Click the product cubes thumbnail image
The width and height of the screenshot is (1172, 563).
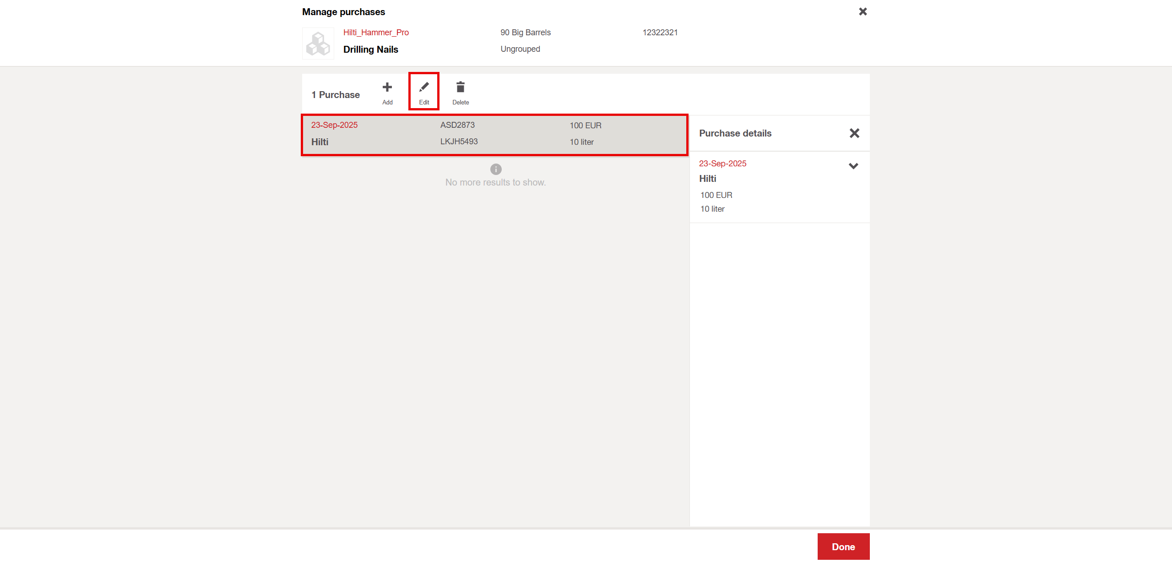[x=318, y=44]
